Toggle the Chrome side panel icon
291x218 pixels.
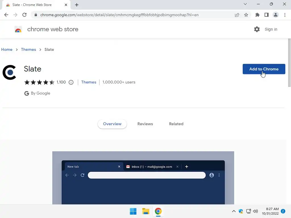coord(267,15)
